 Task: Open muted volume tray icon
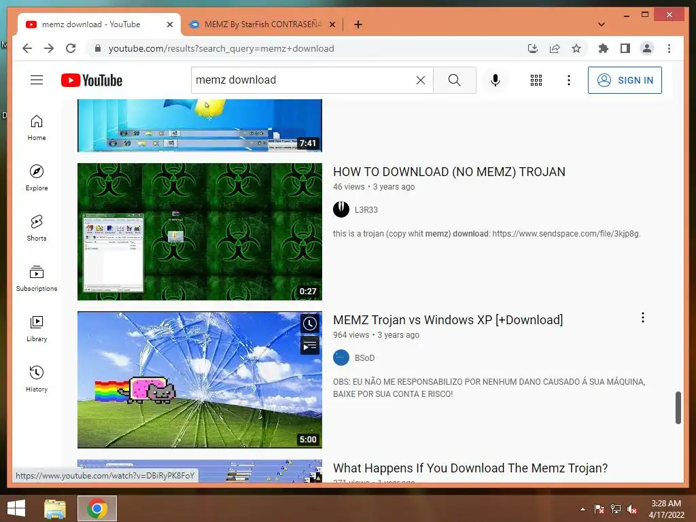coord(632,509)
